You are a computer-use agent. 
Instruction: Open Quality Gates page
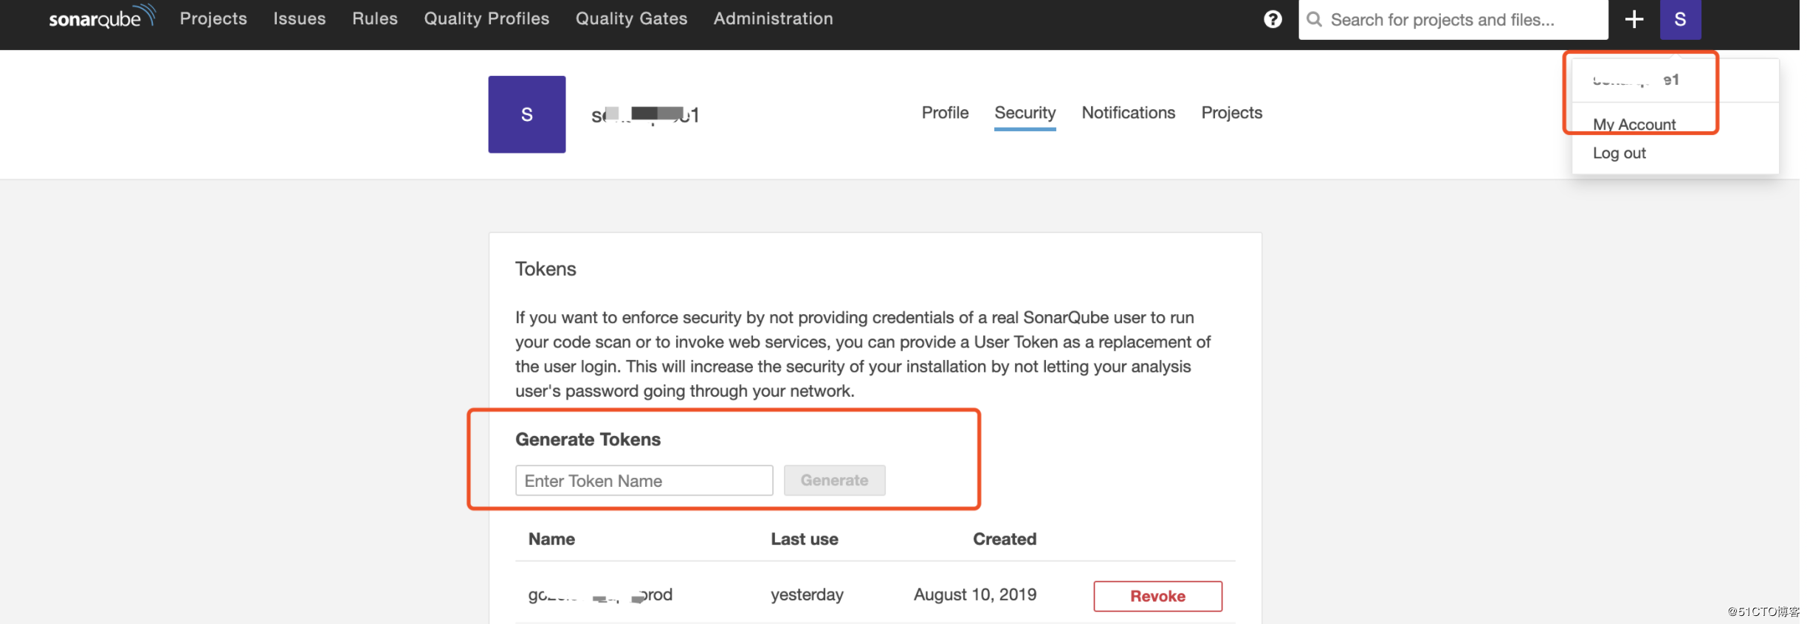pyautogui.click(x=631, y=18)
